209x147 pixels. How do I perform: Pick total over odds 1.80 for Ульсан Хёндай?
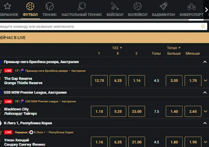174,142
